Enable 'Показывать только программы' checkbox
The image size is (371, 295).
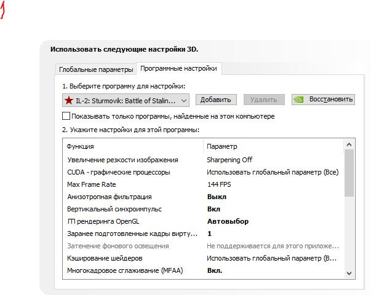point(66,116)
